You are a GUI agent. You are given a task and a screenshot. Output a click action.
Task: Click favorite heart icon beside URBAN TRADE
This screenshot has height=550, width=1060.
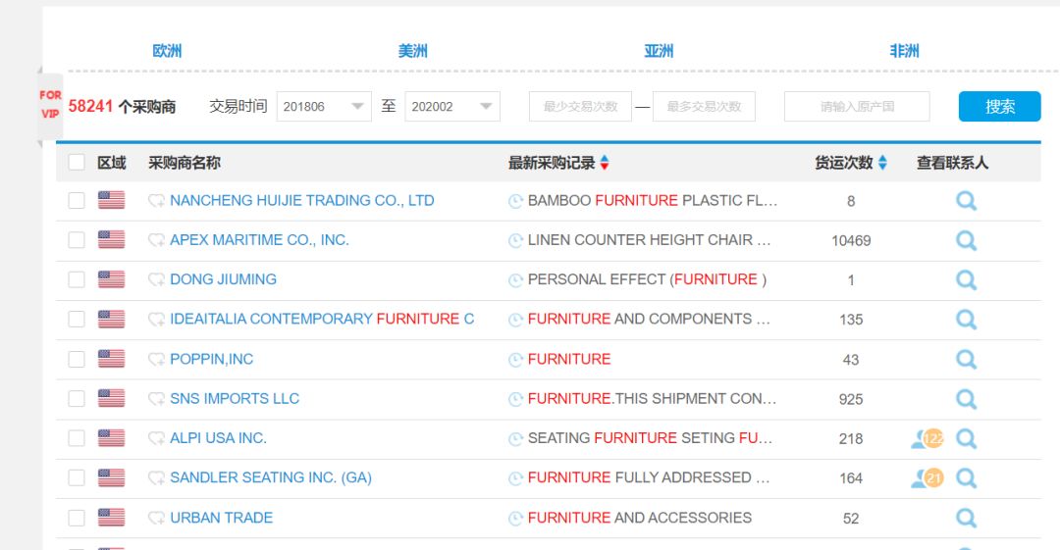click(x=156, y=519)
